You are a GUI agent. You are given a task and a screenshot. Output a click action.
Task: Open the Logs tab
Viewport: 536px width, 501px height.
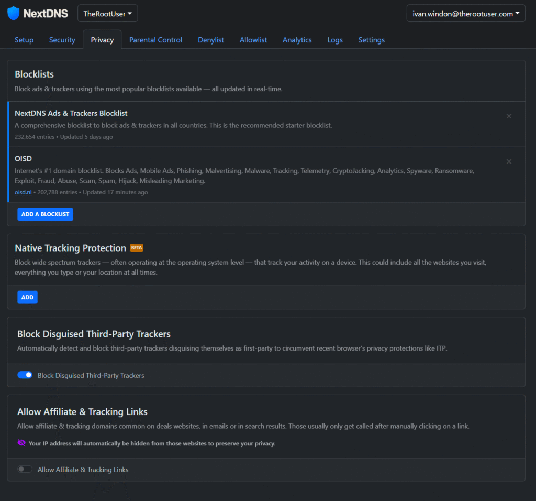tap(335, 40)
